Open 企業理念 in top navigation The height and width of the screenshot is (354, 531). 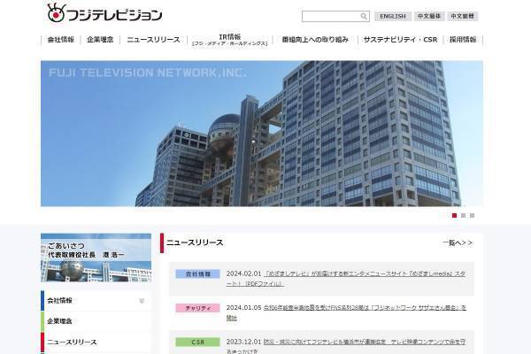point(100,40)
